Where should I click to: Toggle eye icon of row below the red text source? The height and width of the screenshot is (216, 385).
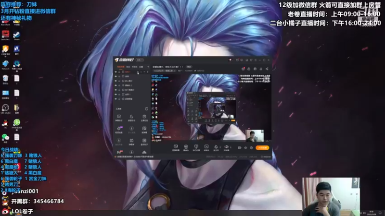tap(115, 76)
